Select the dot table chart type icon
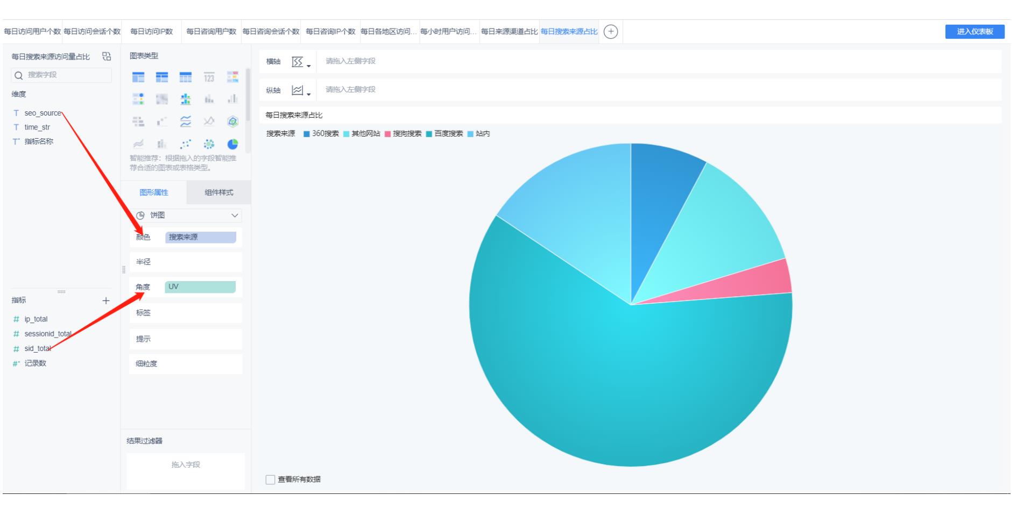Viewport: 1024px width, 509px height. [138, 99]
